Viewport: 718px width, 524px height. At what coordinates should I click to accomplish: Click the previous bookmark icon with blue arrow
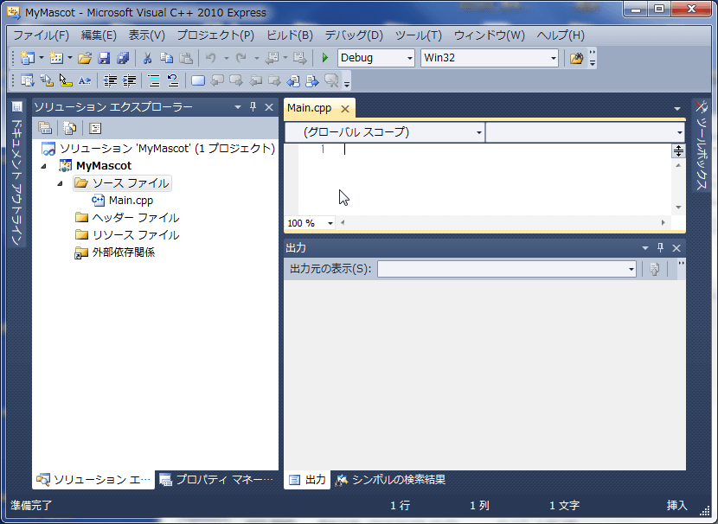point(293,81)
